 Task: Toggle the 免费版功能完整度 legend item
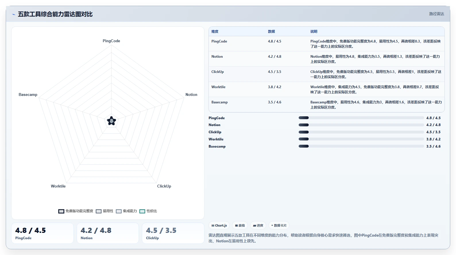pos(76,211)
